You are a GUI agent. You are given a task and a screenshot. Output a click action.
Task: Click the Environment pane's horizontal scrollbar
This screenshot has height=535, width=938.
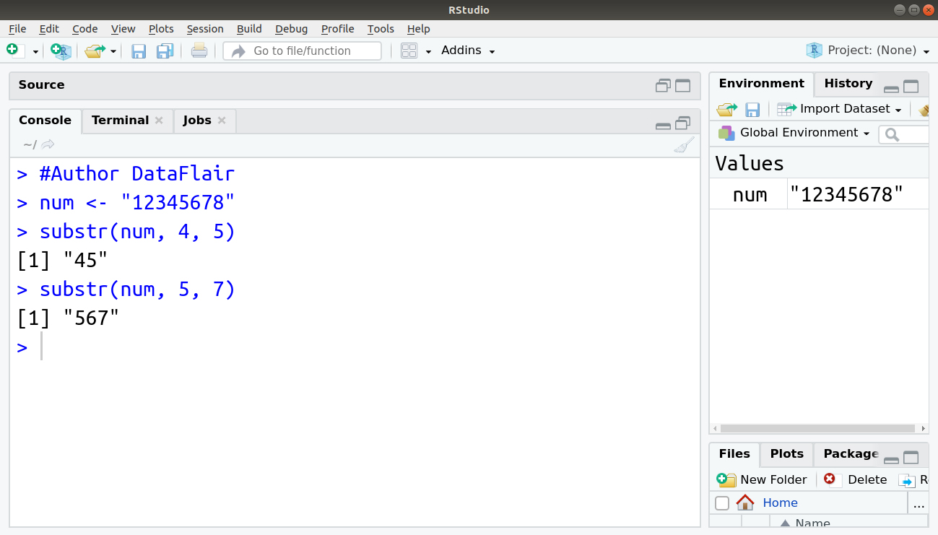click(819, 428)
